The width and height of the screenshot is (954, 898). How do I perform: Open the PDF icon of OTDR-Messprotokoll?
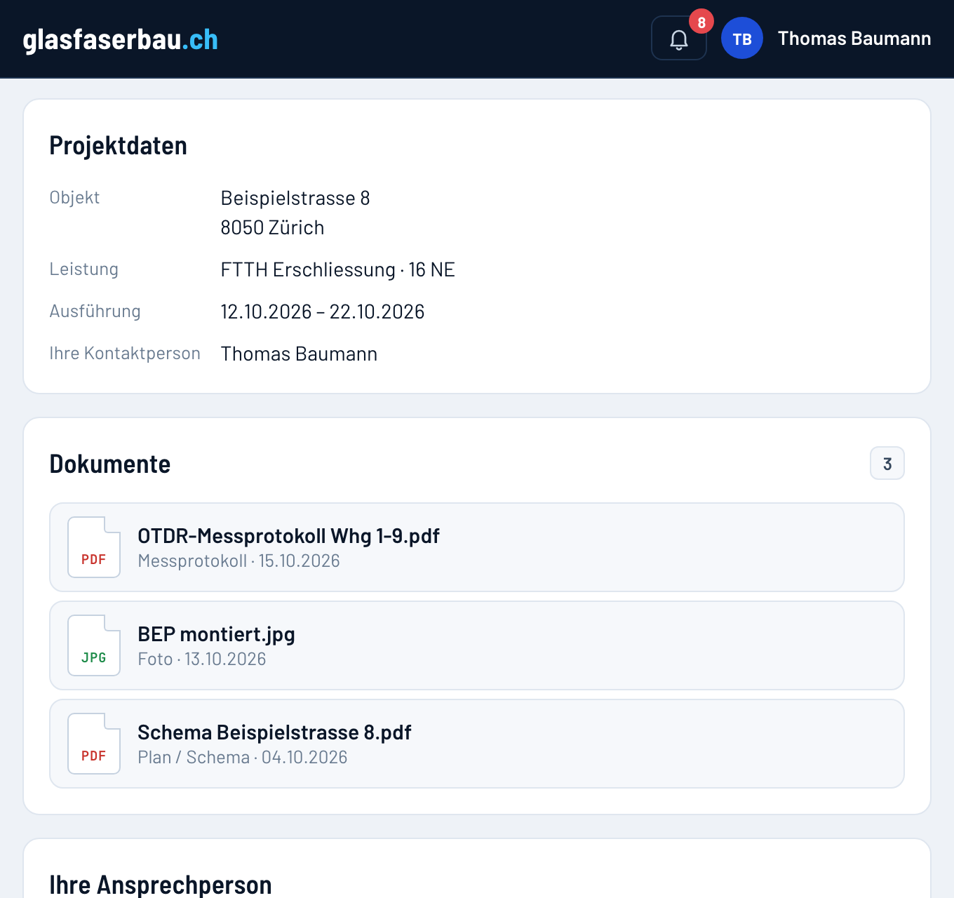click(94, 547)
